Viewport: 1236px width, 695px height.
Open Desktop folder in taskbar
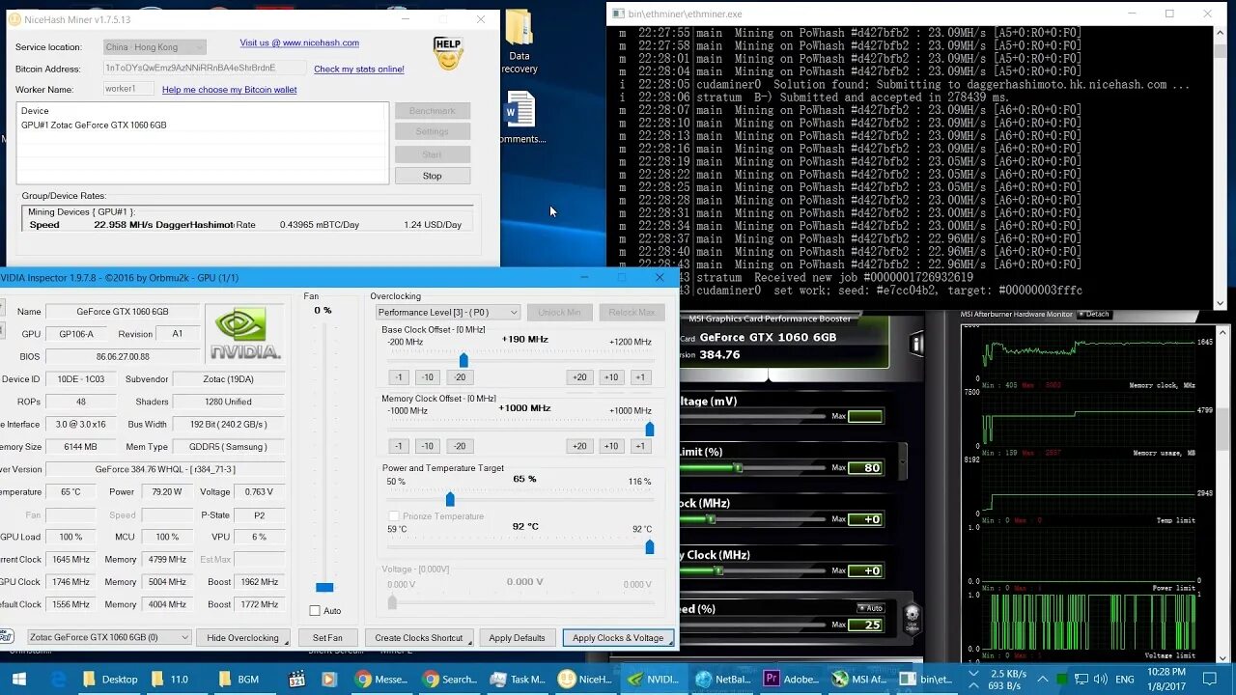pyautogui.click(x=110, y=679)
